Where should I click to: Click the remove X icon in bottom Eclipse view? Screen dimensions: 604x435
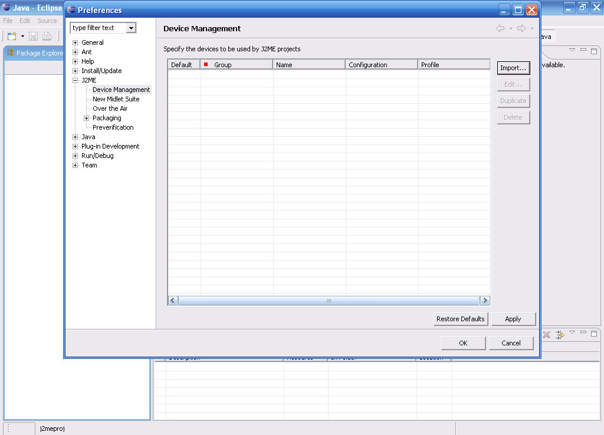(x=546, y=335)
